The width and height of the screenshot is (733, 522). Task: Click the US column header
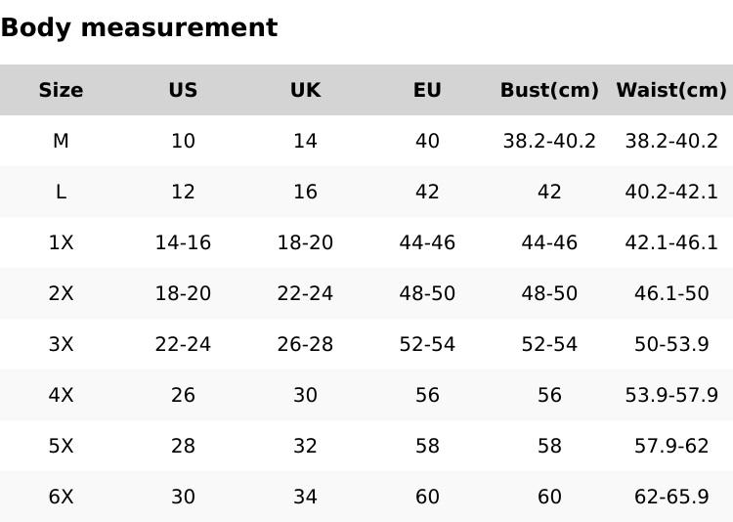tap(183, 90)
